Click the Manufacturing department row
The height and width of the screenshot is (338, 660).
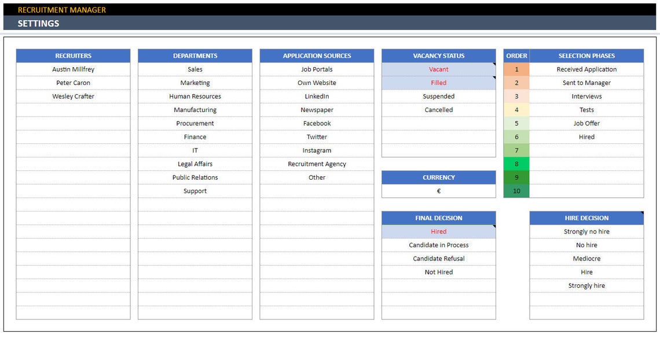coord(195,110)
